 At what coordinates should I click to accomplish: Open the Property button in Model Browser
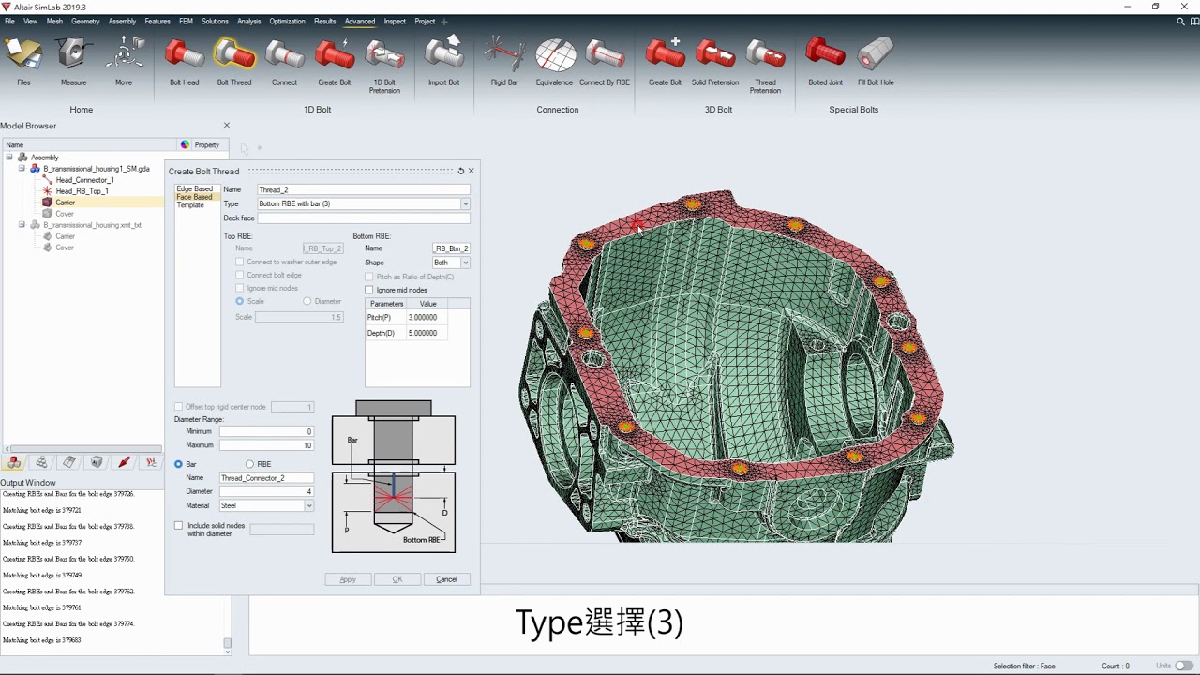pyautogui.click(x=201, y=144)
